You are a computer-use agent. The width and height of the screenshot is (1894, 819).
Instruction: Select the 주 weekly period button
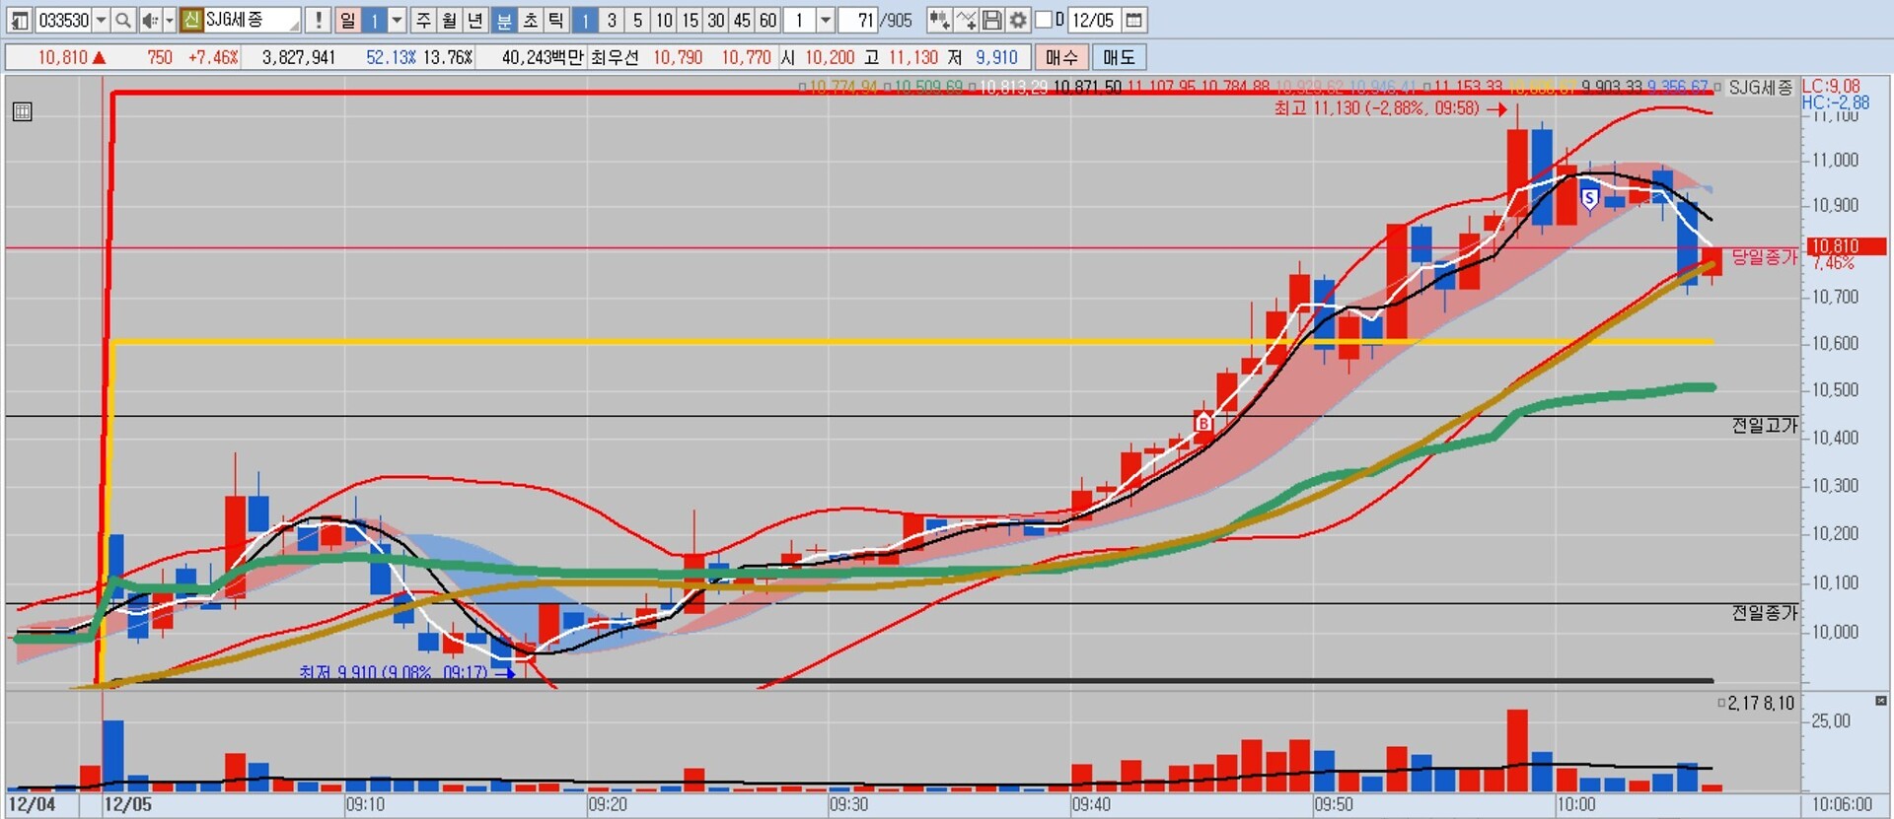point(423,20)
